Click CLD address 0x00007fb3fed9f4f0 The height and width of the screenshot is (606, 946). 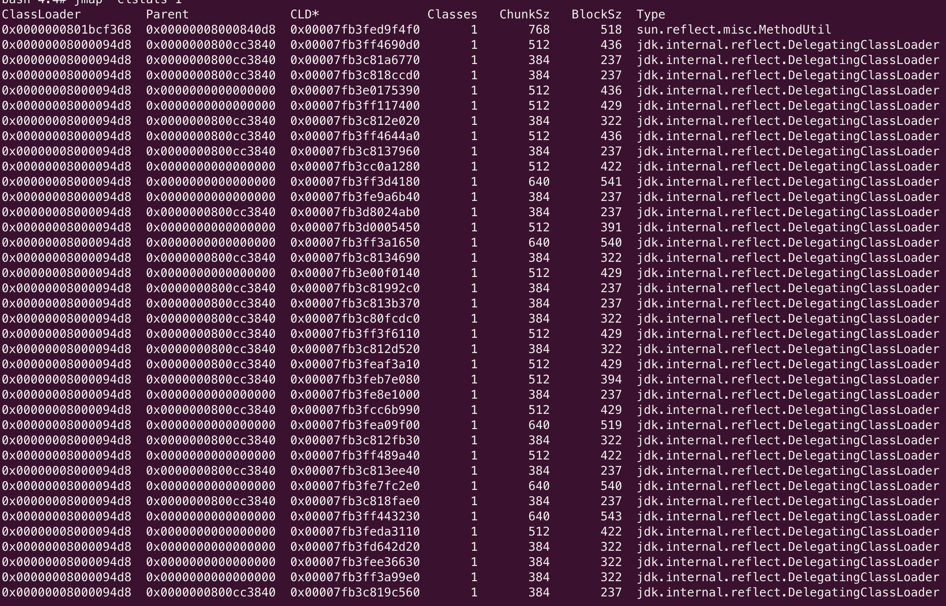pyautogui.click(x=355, y=30)
